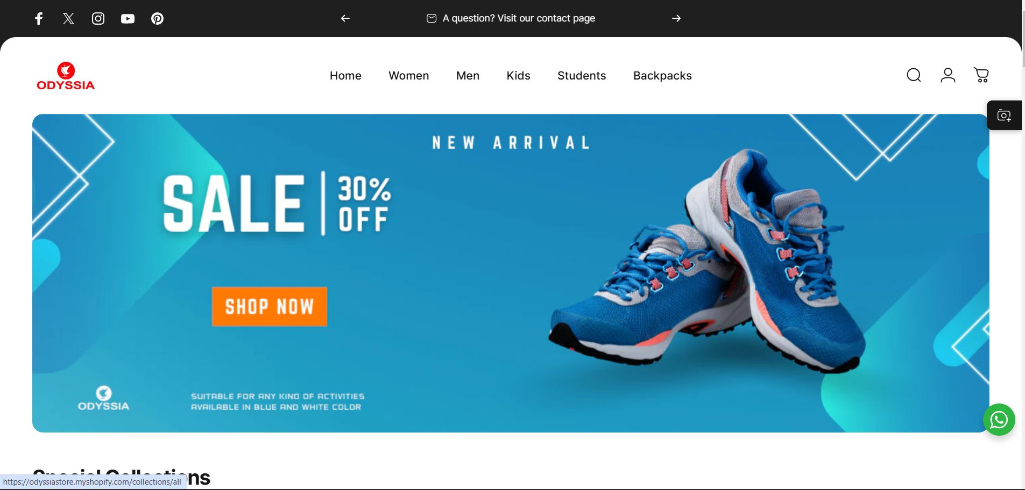This screenshot has width=1025, height=490.
Task: Follow the contact page announcement link
Action: (511, 18)
